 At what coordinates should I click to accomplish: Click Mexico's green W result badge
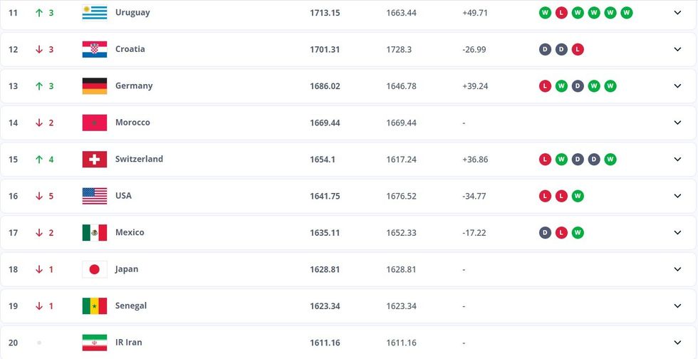pos(578,233)
